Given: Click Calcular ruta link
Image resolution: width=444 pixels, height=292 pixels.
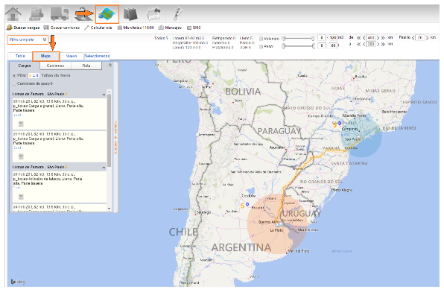Looking at the screenshot, I should click(x=98, y=28).
